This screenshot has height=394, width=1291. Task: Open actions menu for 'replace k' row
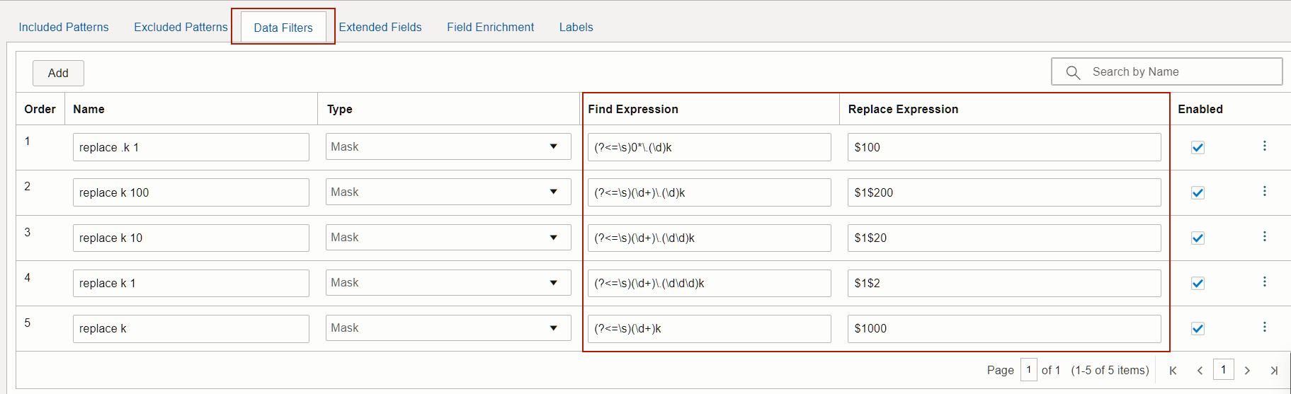click(1264, 327)
